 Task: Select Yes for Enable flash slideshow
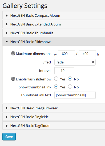coord(56,79)
